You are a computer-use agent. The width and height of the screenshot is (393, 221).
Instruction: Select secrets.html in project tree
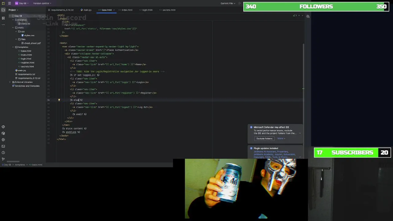[26, 67]
